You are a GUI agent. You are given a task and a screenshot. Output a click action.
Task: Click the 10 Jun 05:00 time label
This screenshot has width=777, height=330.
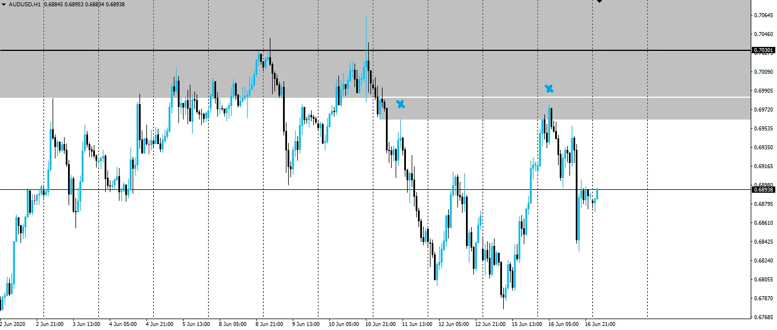343,324
